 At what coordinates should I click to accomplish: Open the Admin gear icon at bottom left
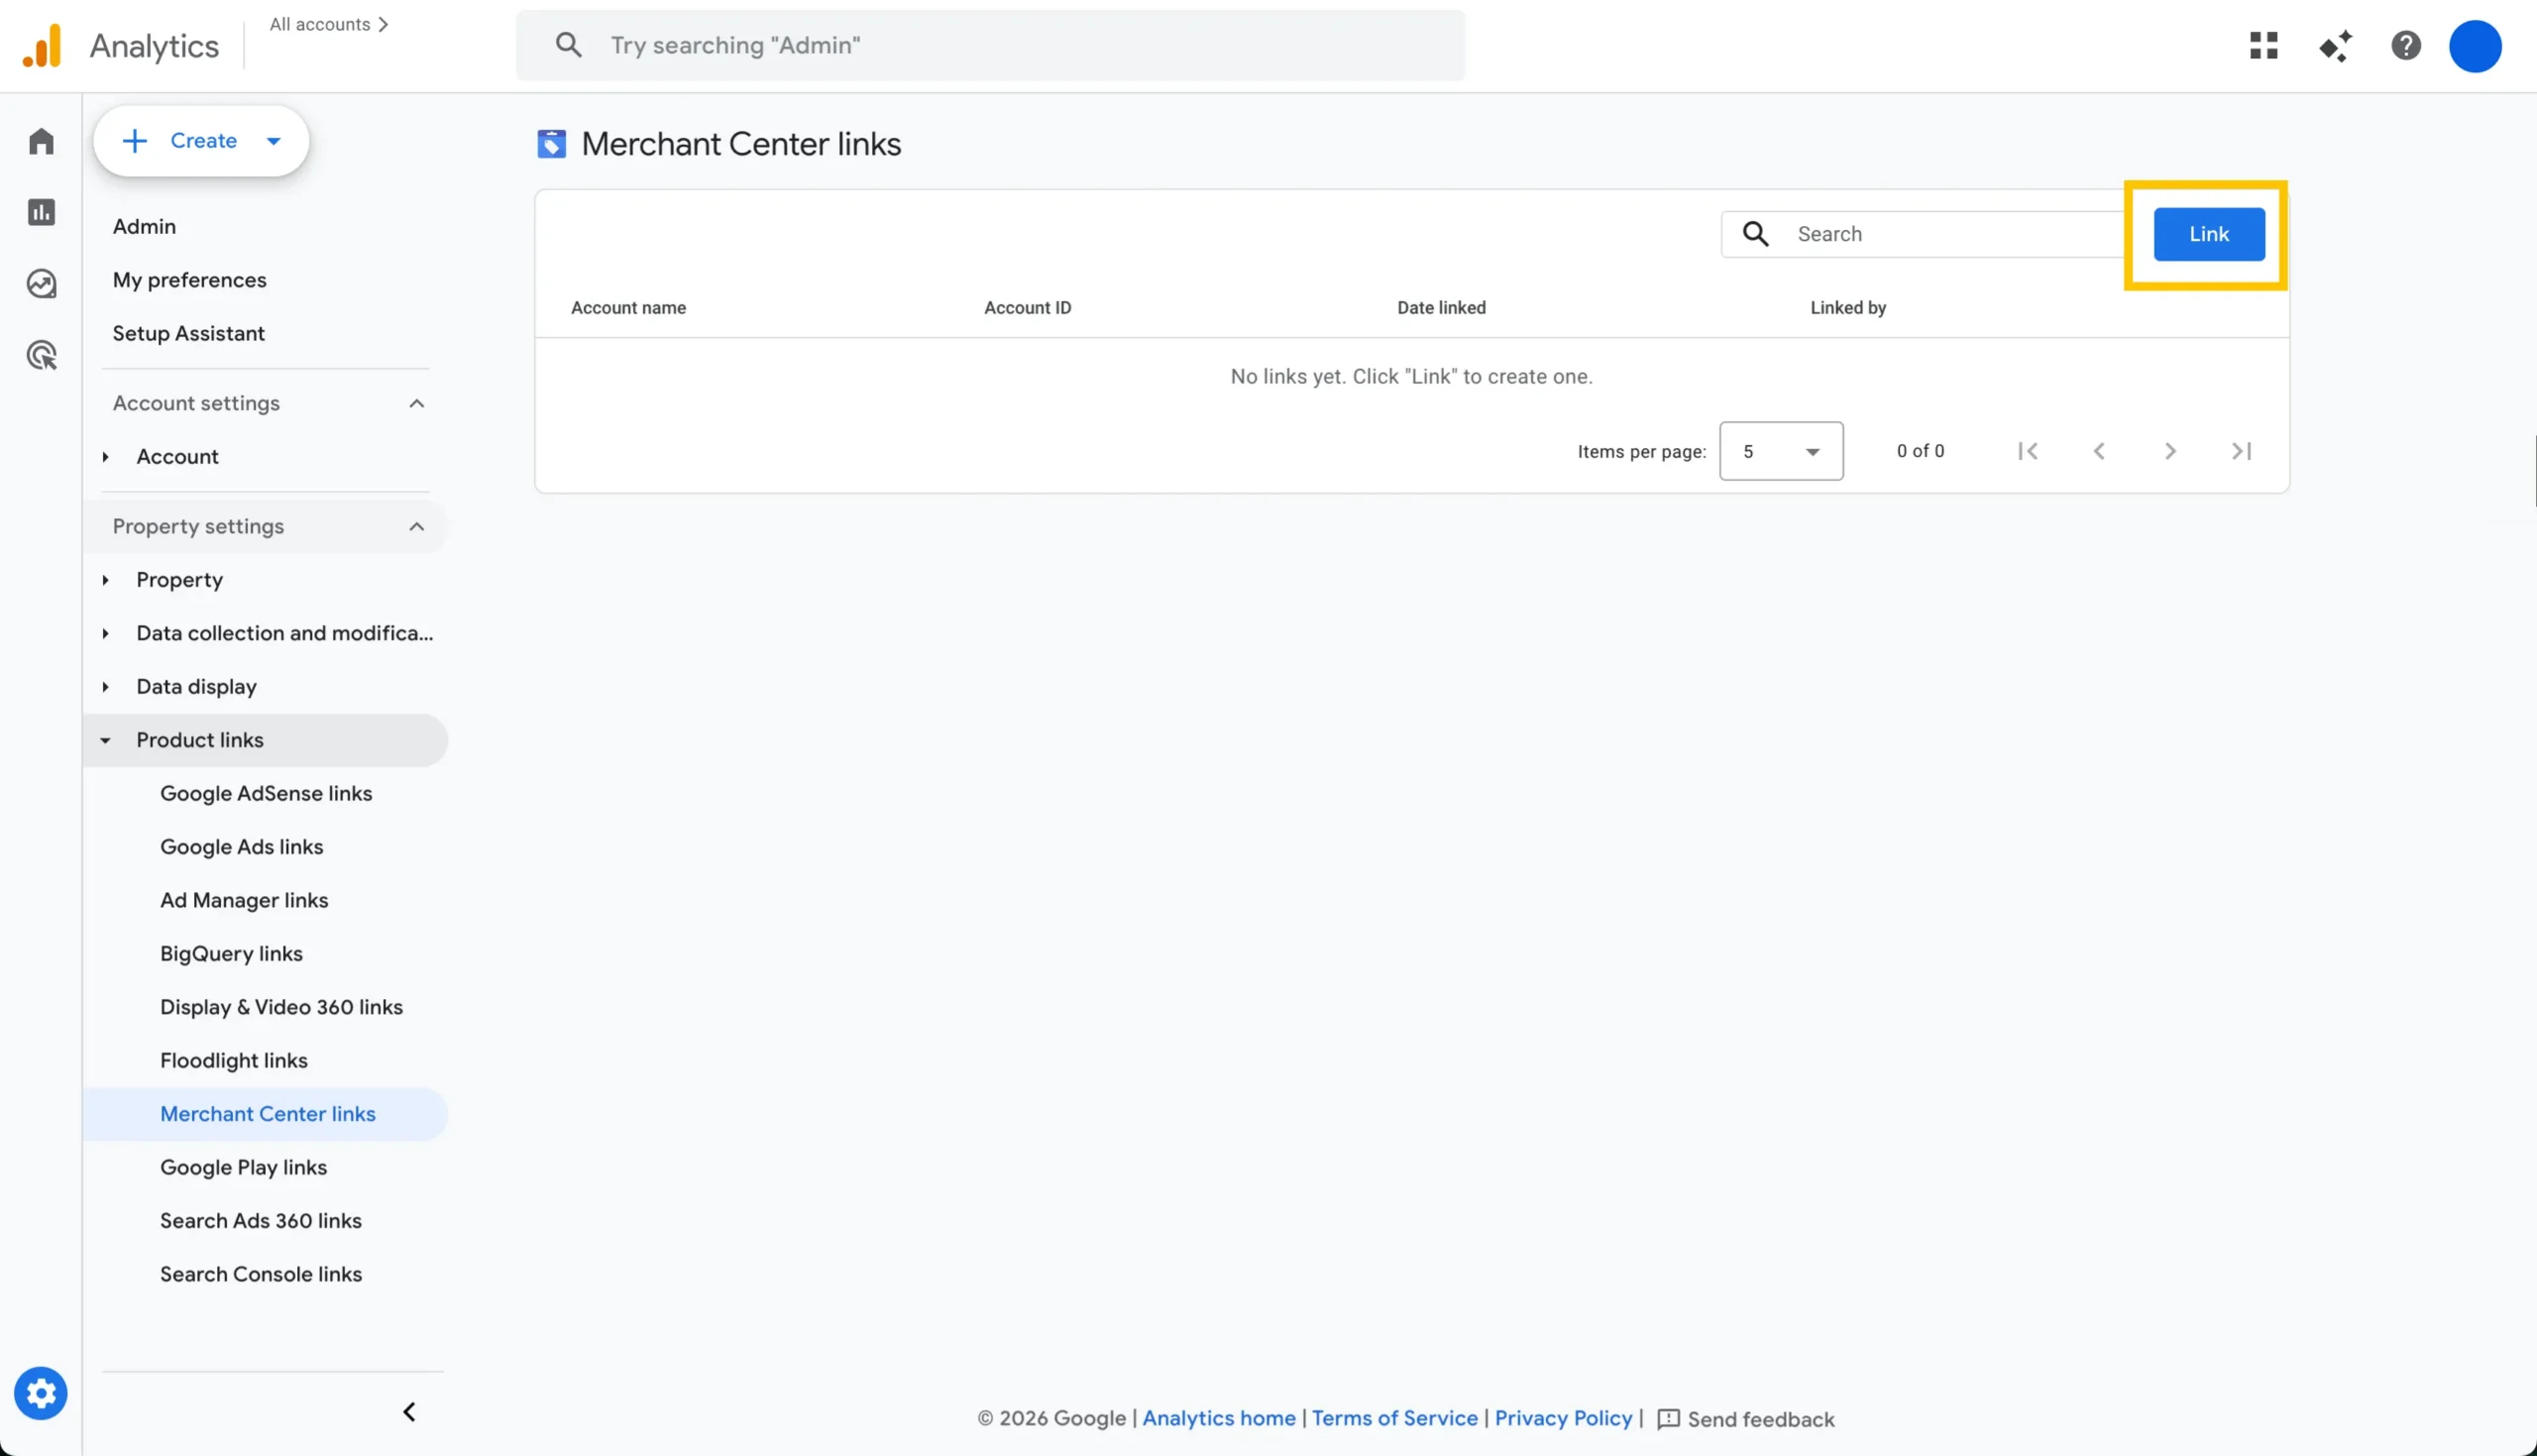tap(41, 1392)
